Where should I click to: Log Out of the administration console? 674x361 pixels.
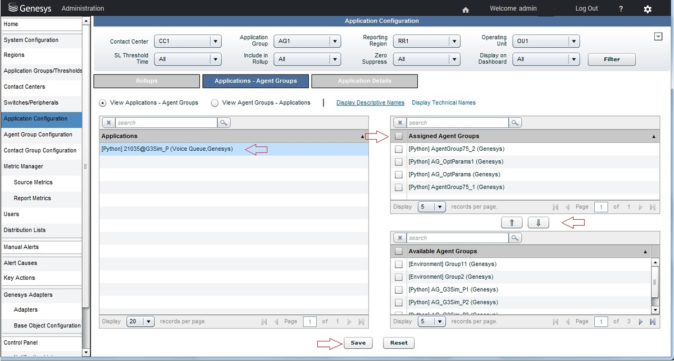pos(586,8)
